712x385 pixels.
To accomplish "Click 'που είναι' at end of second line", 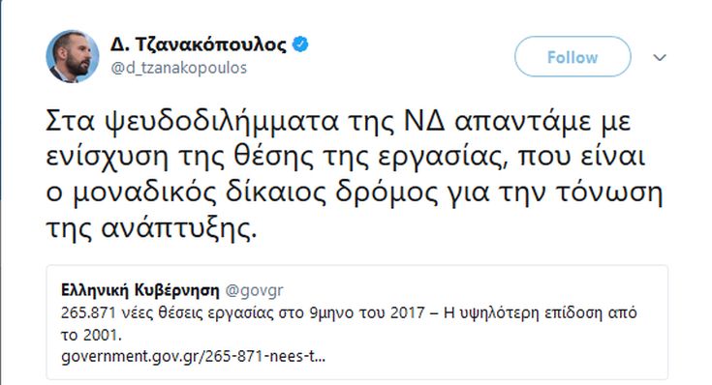I will pos(581,157).
